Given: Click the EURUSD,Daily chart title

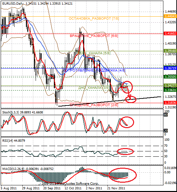Looking at the screenshot, I should coord(37,4).
